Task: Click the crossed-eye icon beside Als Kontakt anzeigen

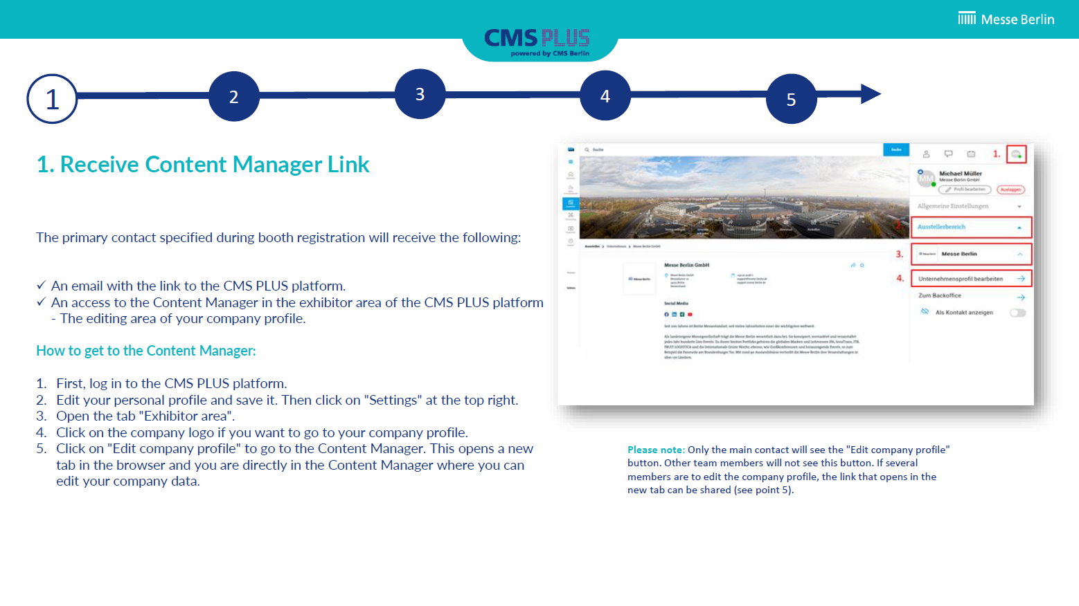Action: tap(925, 311)
